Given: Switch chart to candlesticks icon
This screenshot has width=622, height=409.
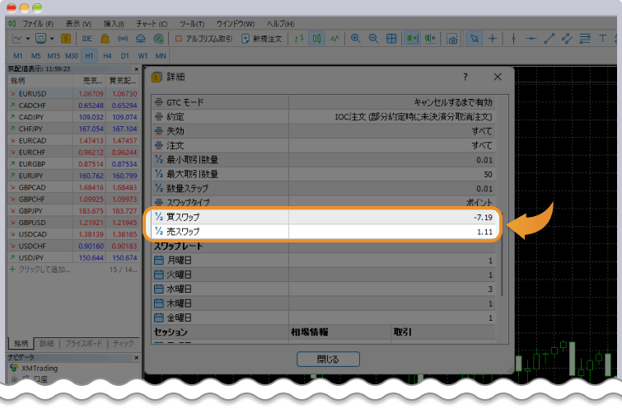Looking at the screenshot, I should [316, 39].
